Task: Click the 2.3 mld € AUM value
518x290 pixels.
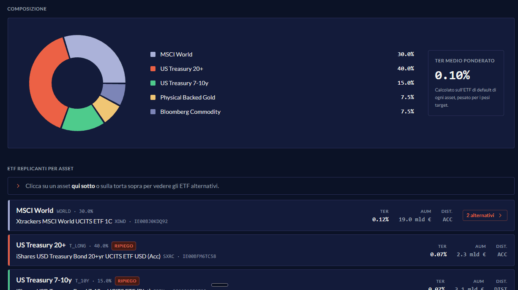Action: click(471, 254)
